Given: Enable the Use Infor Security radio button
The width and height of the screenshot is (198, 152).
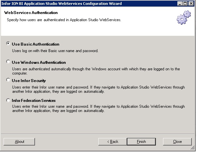Looking at the screenshot, I should [x=8, y=80].
